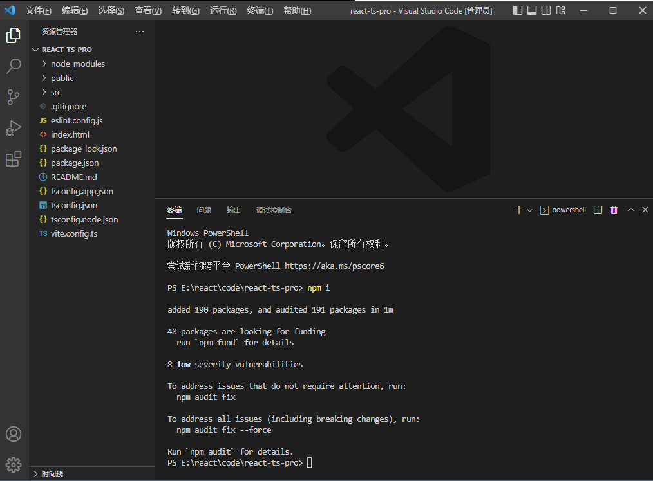Open eslint.config.js file
This screenshot has height=481, width=653.
91,120
